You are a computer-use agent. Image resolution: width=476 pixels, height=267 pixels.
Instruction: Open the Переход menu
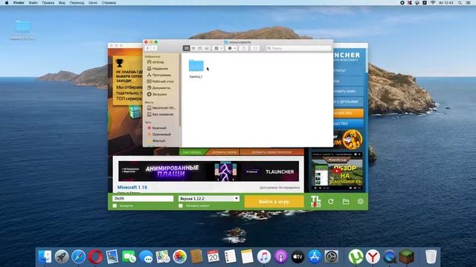point(77,3)
